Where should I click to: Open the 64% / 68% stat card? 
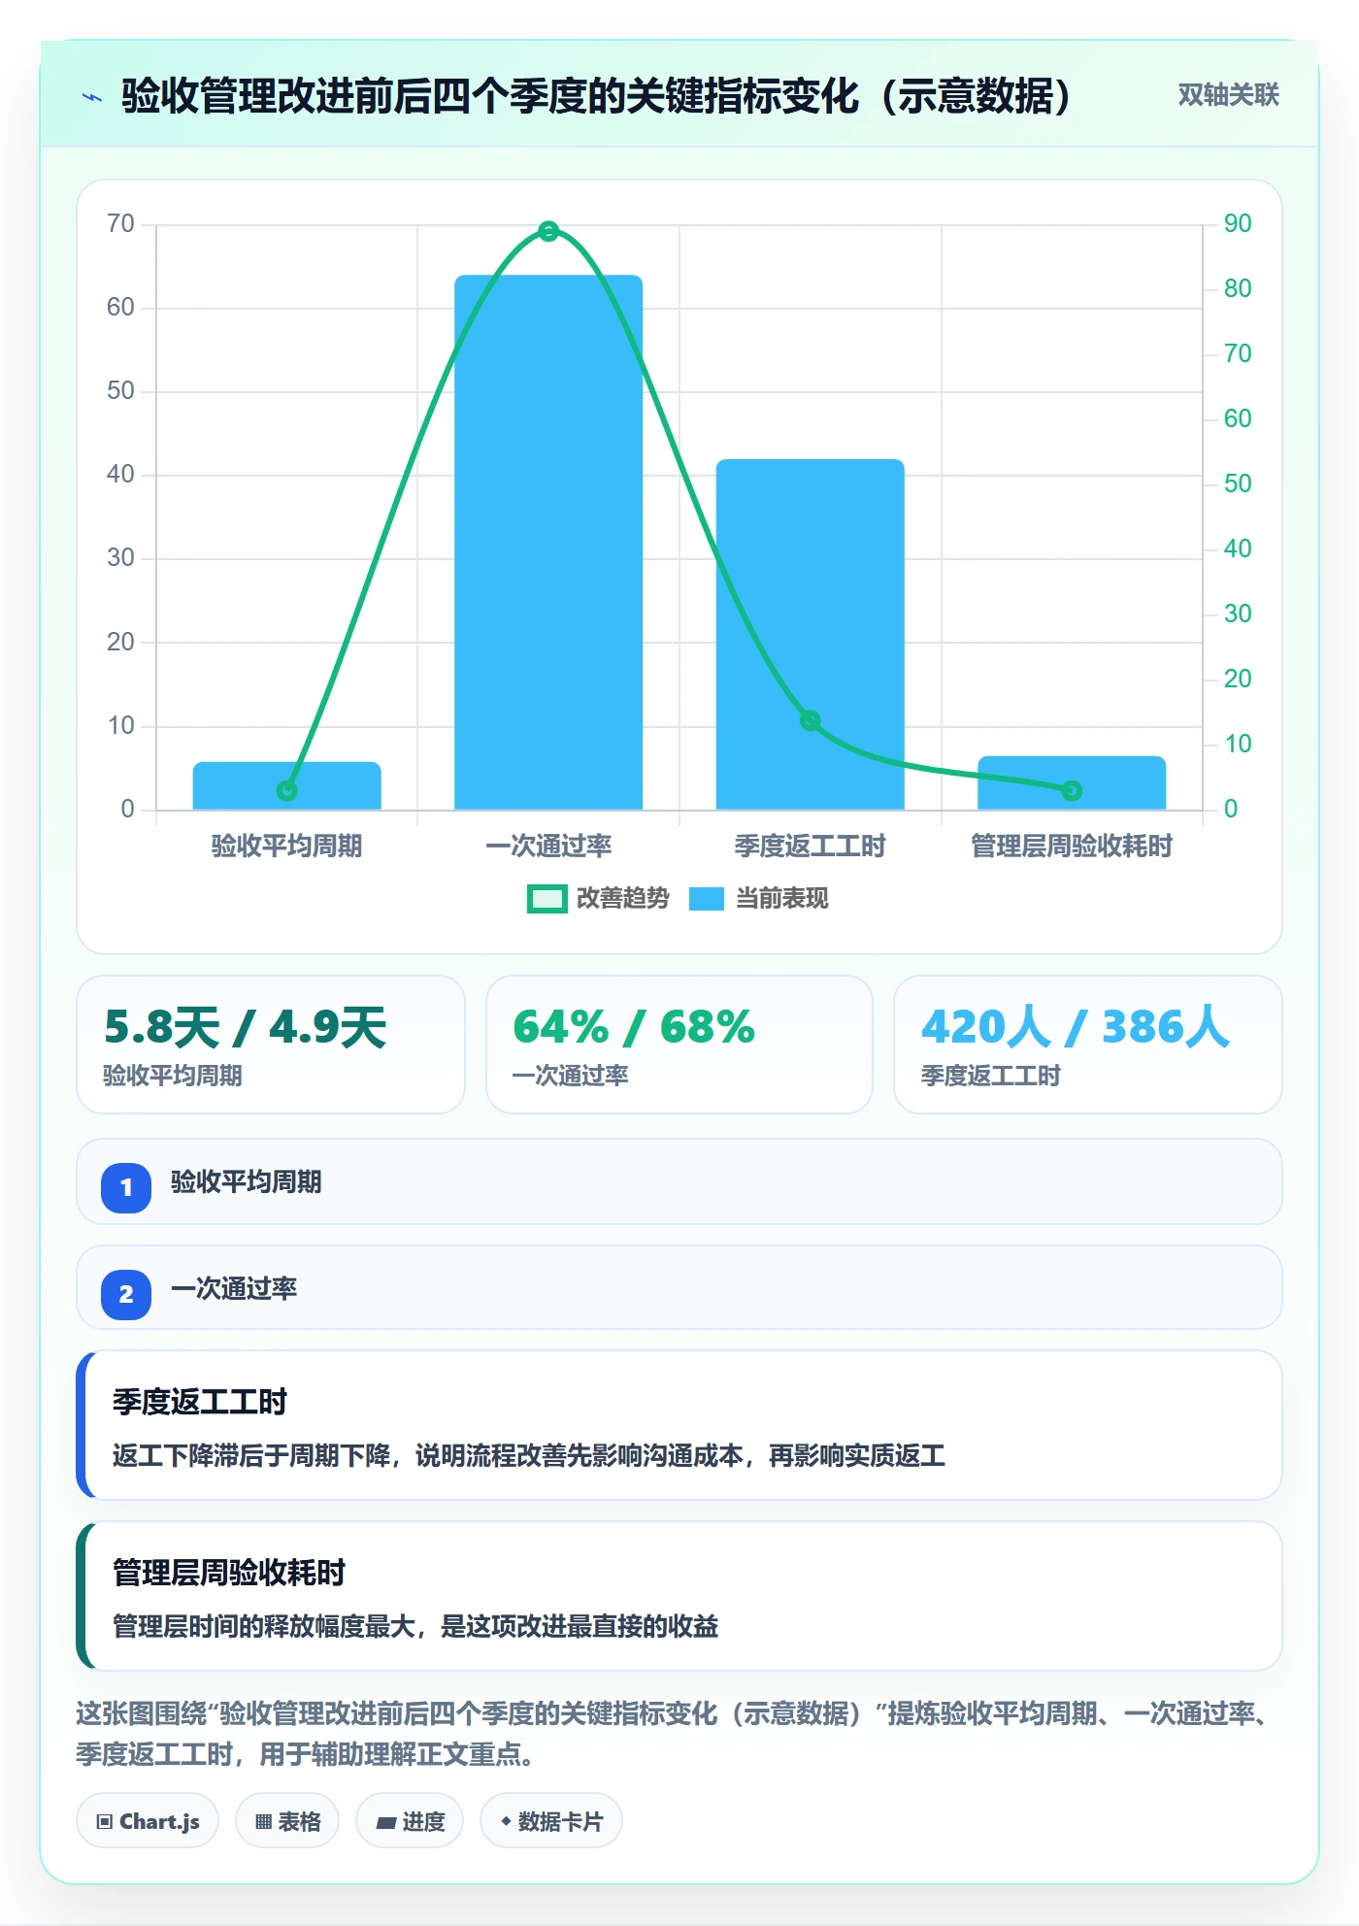[679, 1045]
